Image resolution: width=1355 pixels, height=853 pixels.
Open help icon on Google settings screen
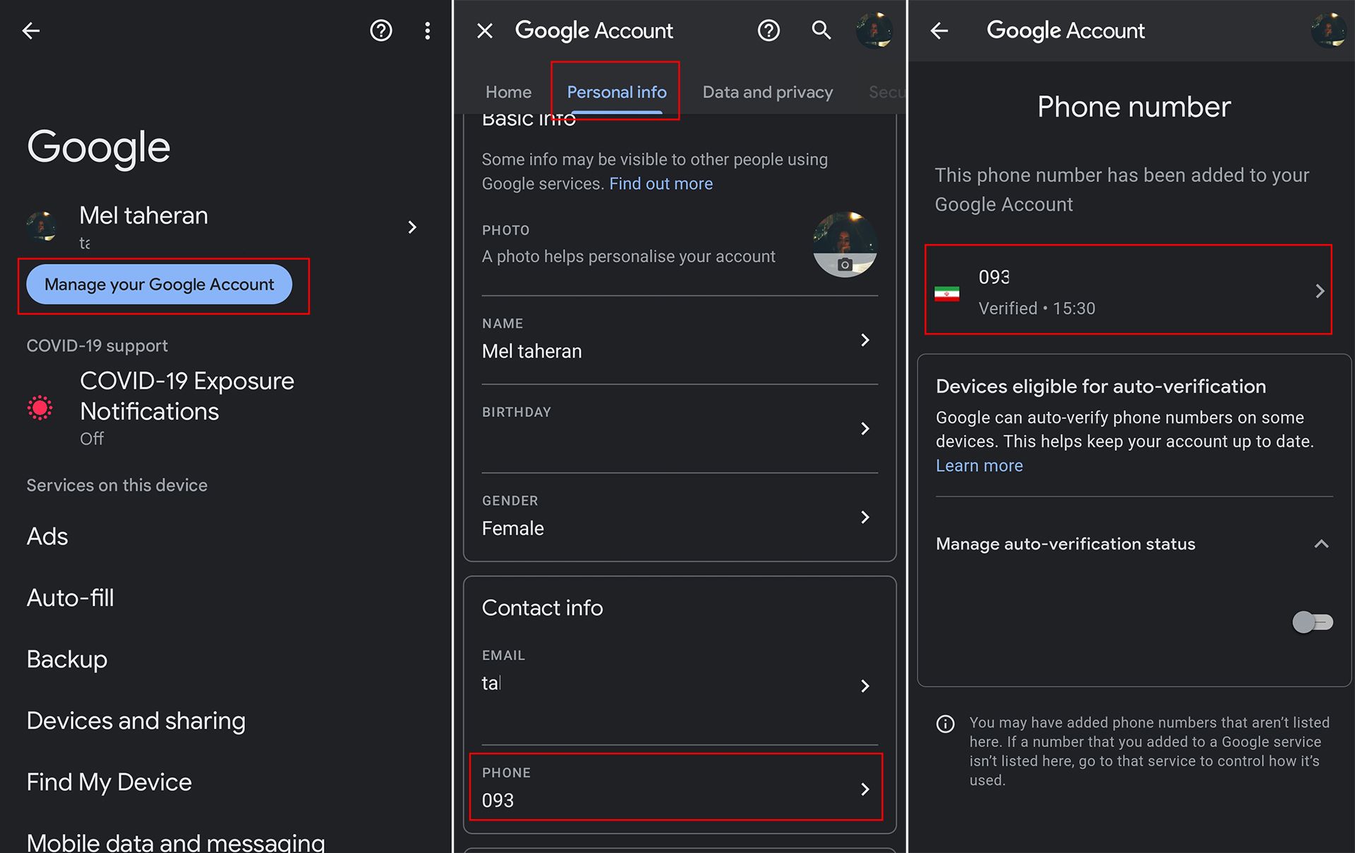(x=381, y=30)
